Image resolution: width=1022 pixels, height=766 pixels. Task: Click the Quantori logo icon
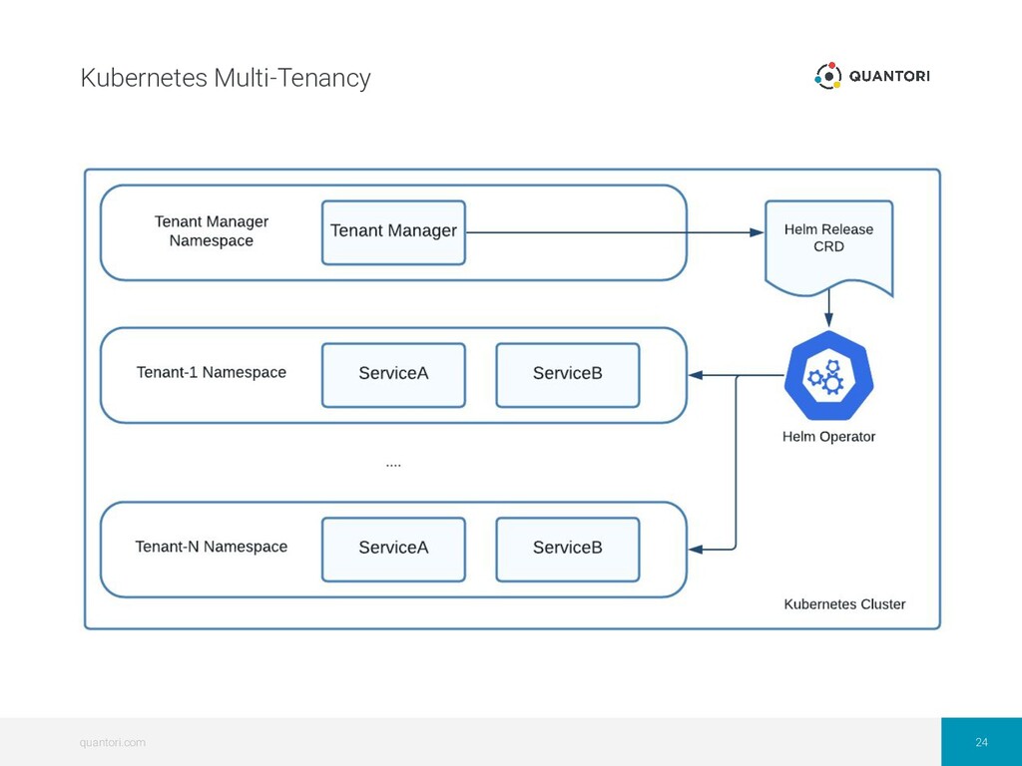click(827, 76)
